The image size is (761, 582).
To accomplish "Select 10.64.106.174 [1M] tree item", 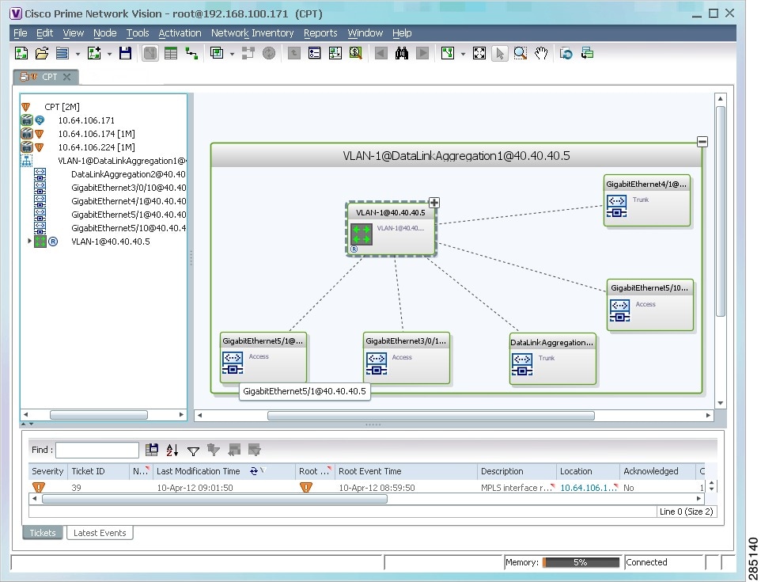I will (97, 134).
